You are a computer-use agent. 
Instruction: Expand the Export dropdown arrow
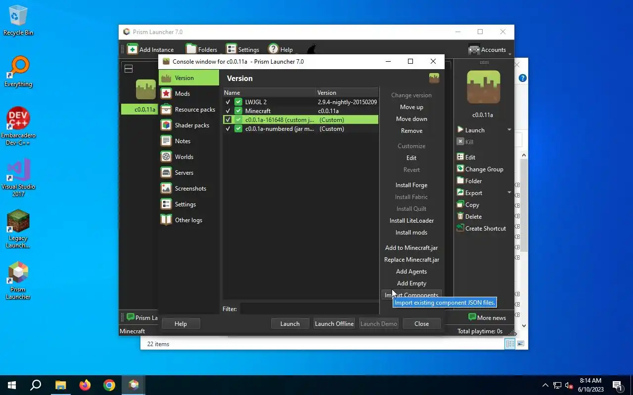[x=509, y=193]
